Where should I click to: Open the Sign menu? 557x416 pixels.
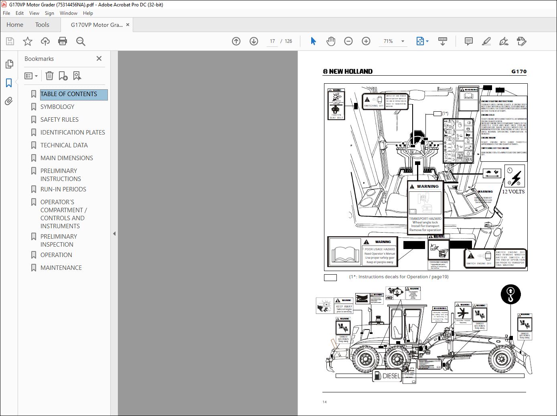(x=49, y=13)
